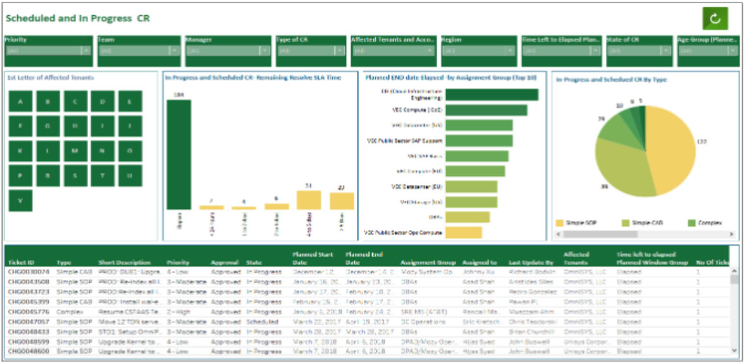744x363 pixels.
Task: Open the Type of CR dropdown
Action: click(311, 51)
